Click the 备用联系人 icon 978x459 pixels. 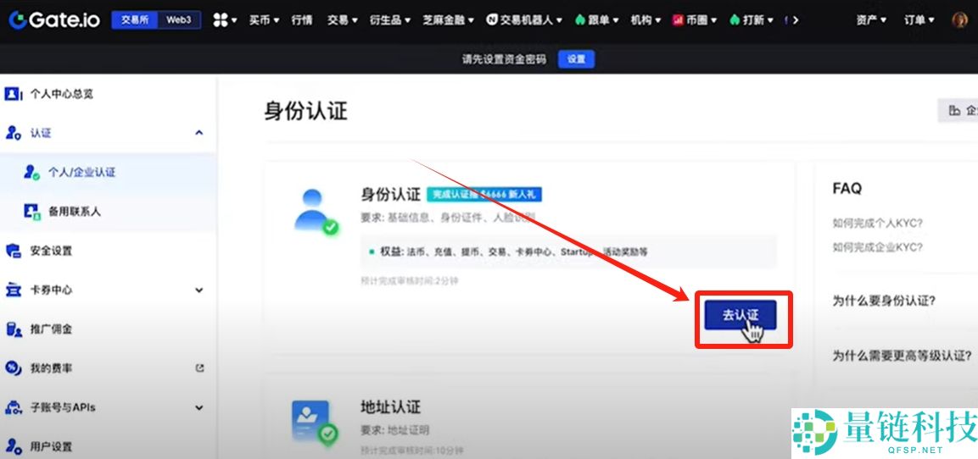click(x=32, y=212)
